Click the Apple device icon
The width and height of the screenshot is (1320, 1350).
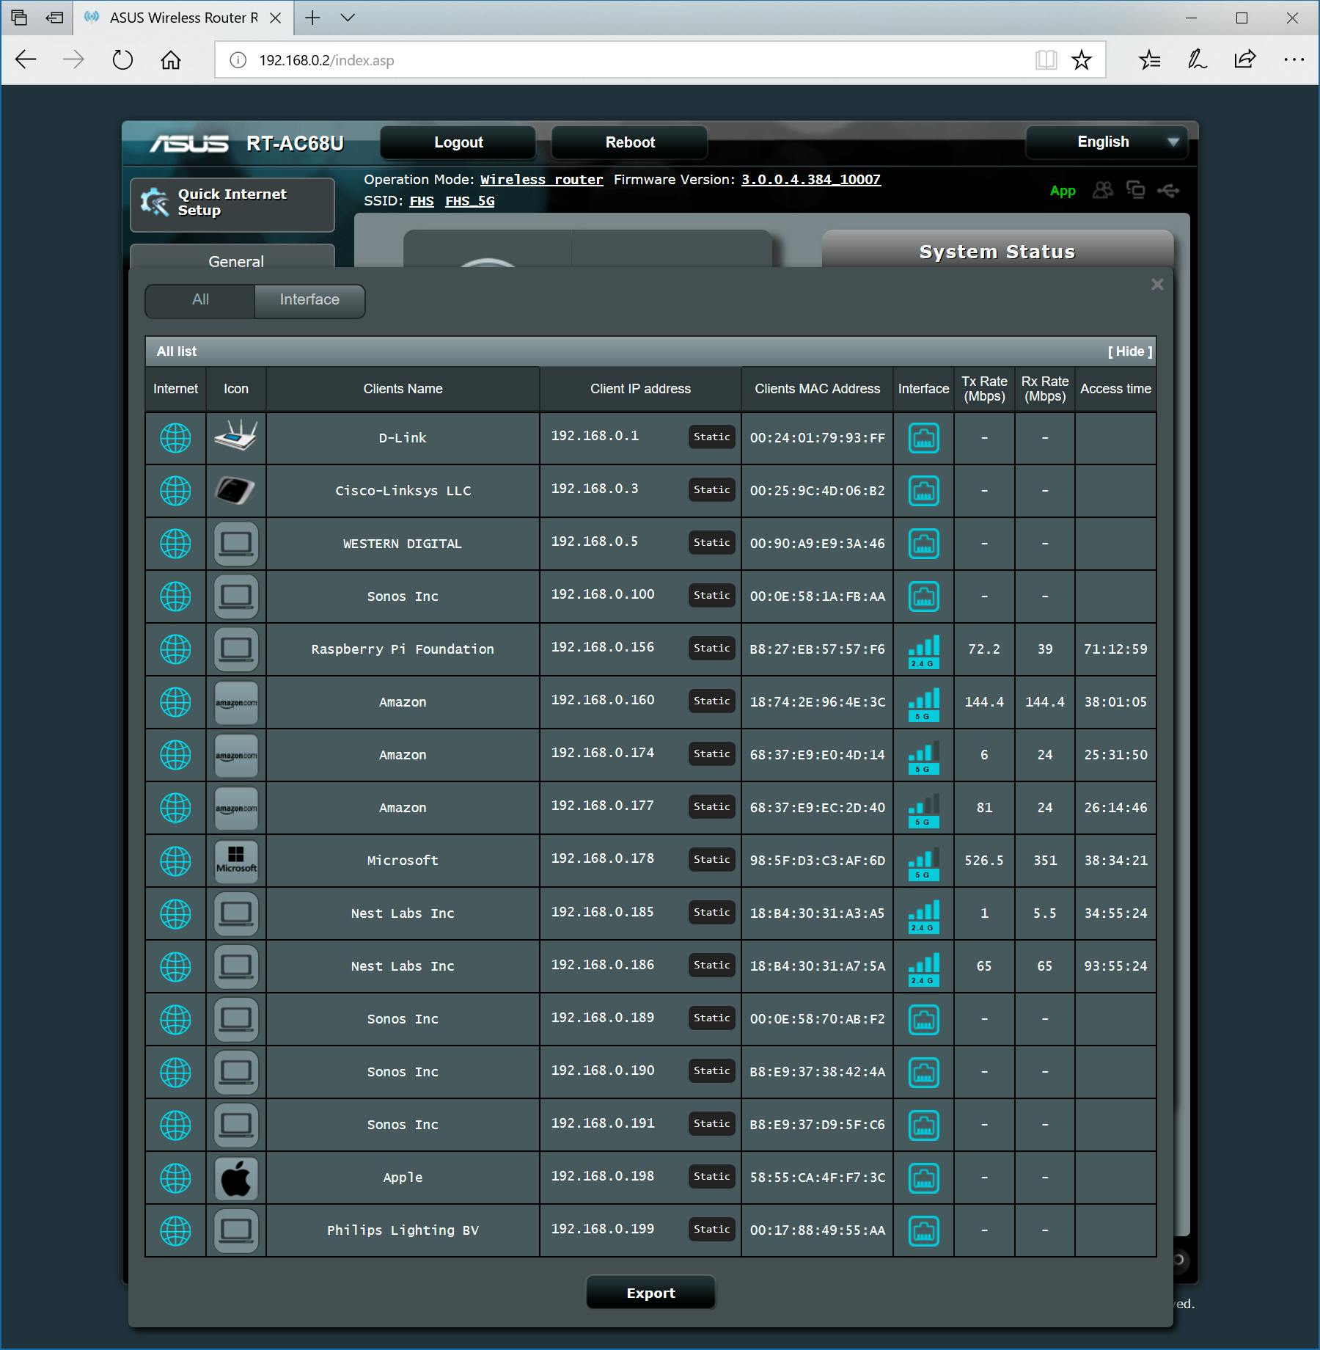coord(235,1178)
